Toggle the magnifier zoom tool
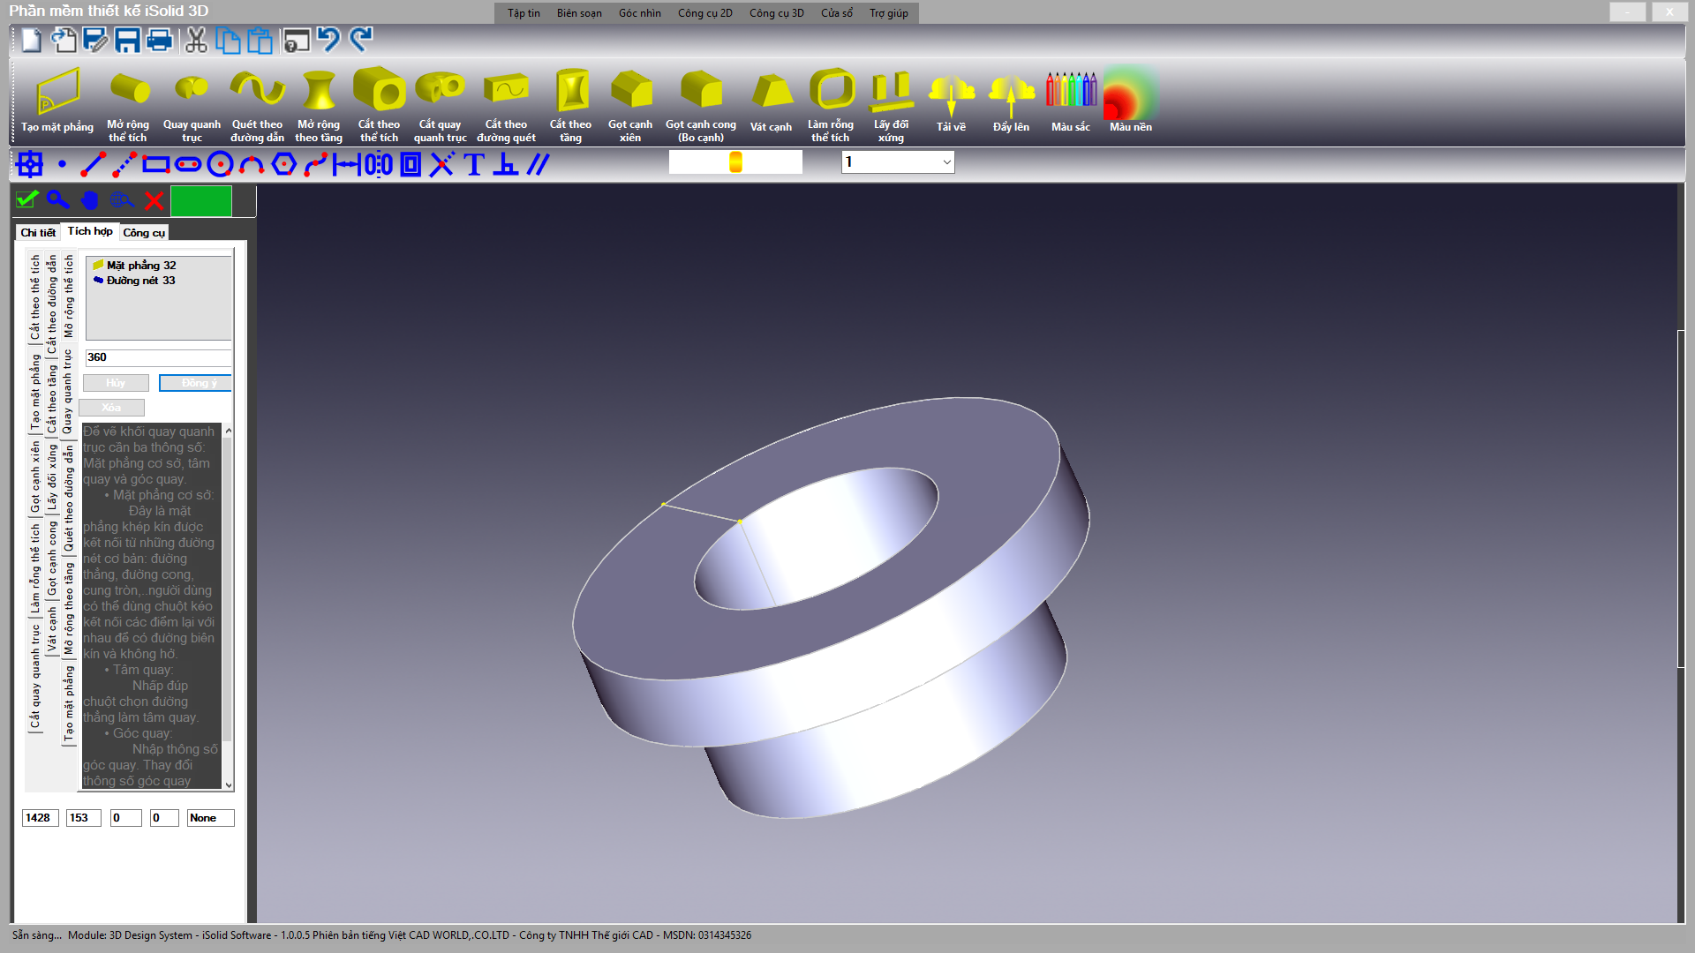Viewport: 1695px width, 953px height. pyautogui.click(x=58, y=200)
